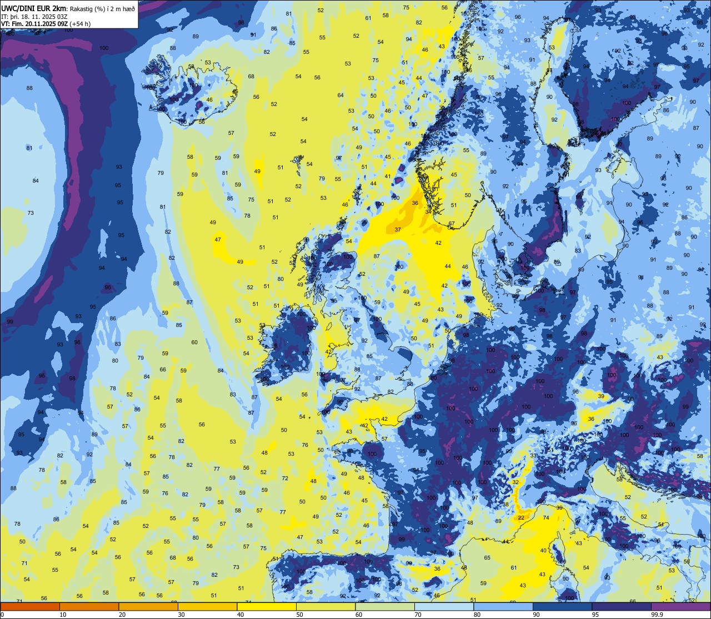This screenshot has height=619, width=711.
Task: Click the 10–20 orange legend swatch
Action: (89, 606)
